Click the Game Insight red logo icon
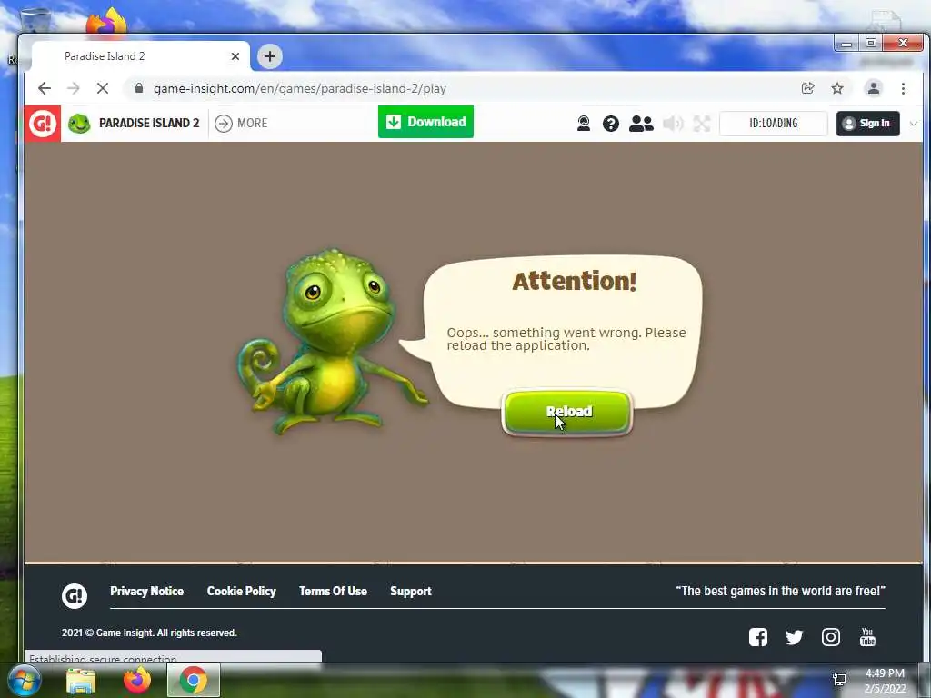The width and height of the screenshot is (931, 698). click(42, 124)
